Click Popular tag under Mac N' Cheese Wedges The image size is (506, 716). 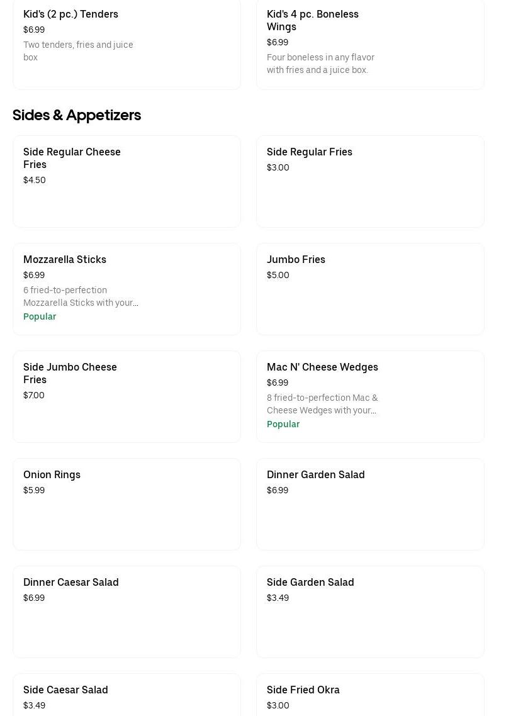click(283, 424)
